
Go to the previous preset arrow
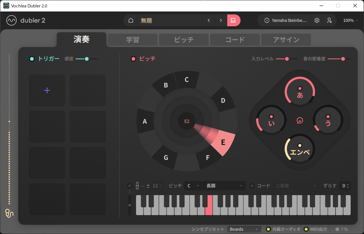[209, 20]
